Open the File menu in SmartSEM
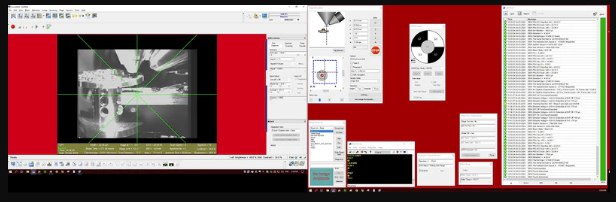Viewport: 616px width, 202px height. [10, 10]
